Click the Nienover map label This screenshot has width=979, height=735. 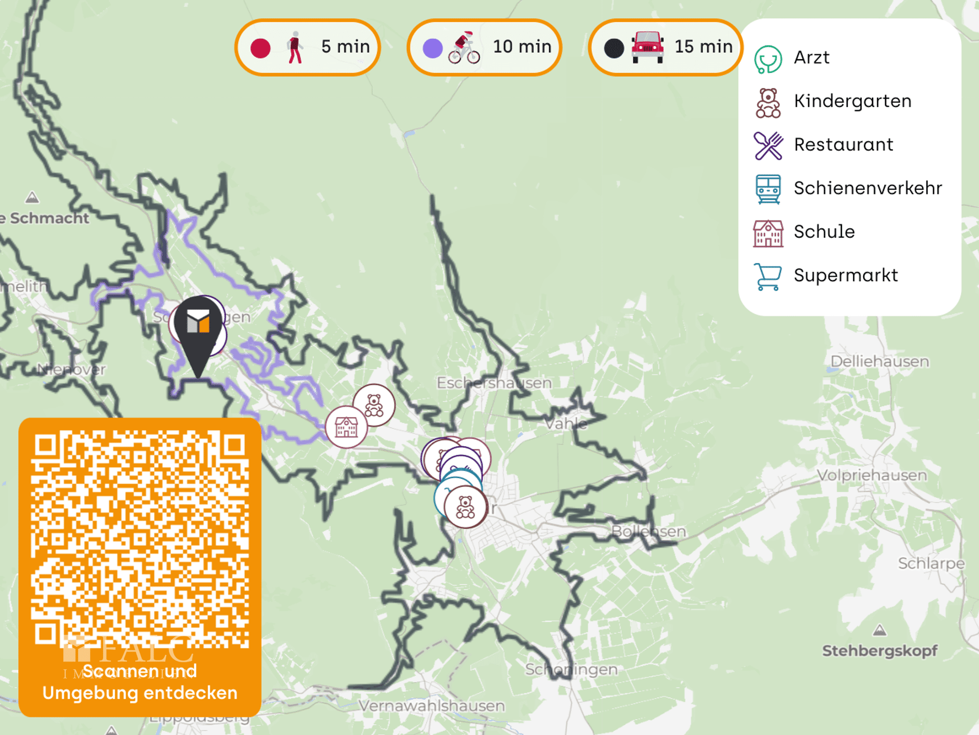(71, 369)
